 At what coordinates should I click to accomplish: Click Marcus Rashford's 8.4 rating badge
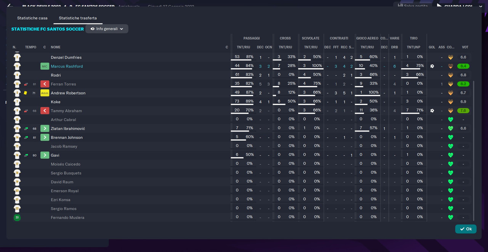click(x=463, y=66)
